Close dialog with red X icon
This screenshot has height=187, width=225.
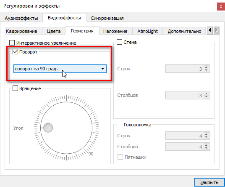221,7
